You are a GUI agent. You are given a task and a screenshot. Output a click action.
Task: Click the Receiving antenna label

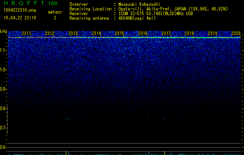click(89, 18)
